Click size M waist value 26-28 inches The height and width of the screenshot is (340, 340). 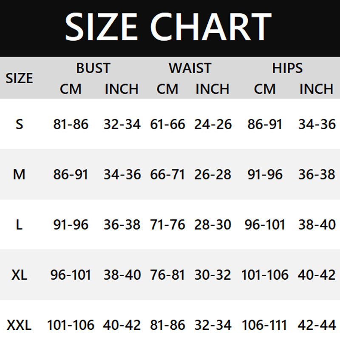(x=213, y=174)
